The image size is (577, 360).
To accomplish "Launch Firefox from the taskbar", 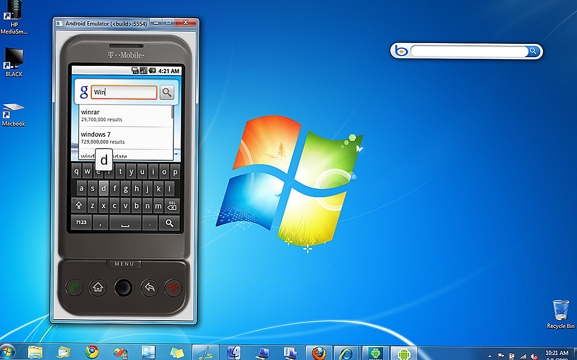I will point(319,353).
